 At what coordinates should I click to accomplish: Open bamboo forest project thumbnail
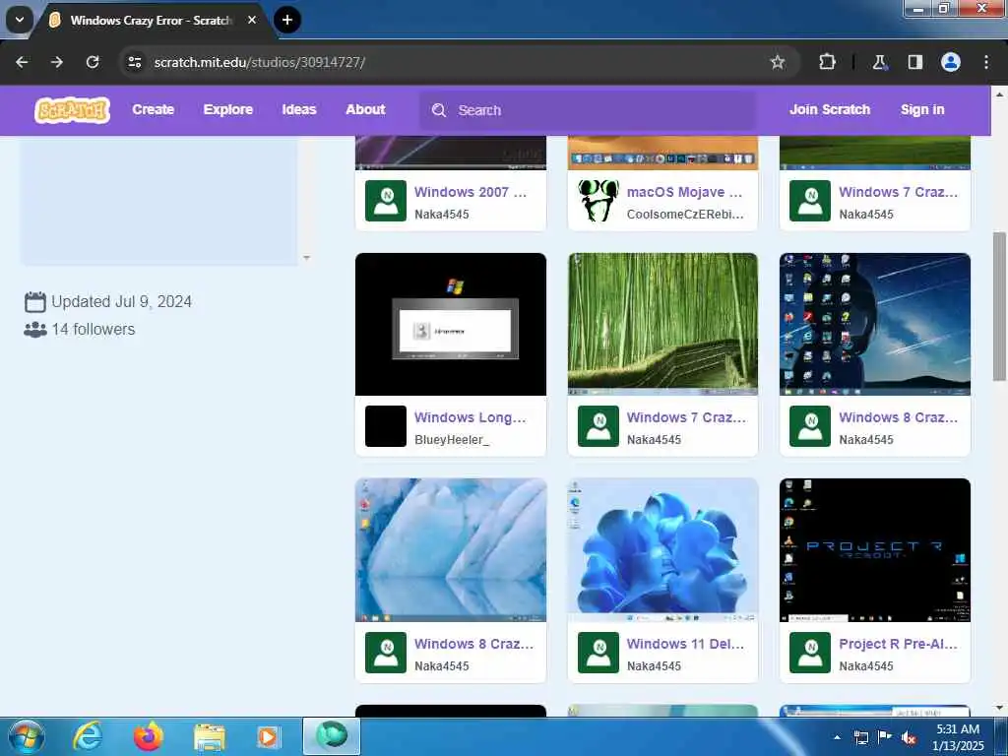pos(662,324)
